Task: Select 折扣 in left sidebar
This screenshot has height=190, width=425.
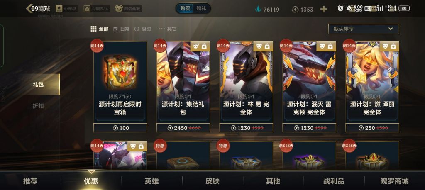Action: [x=38, y=106]
